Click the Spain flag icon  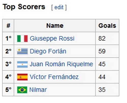click(x=22, y=77)
